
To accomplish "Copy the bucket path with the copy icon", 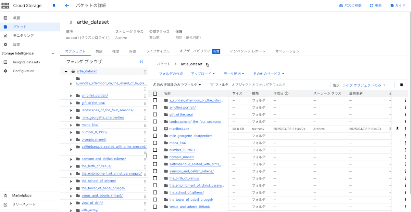I will tap(208, 64).
